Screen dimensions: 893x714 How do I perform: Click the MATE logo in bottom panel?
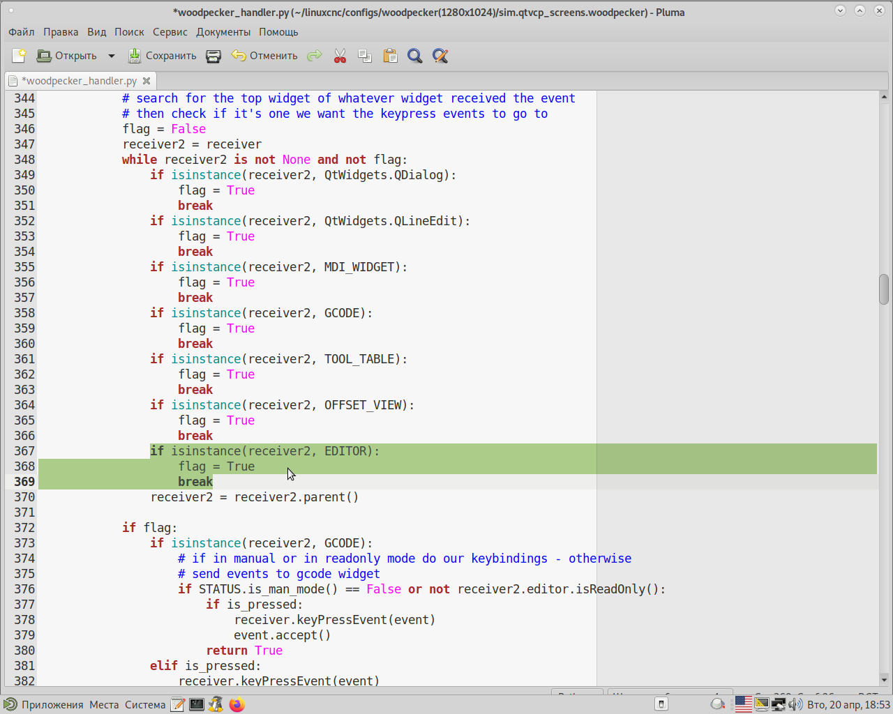[10, 705]
